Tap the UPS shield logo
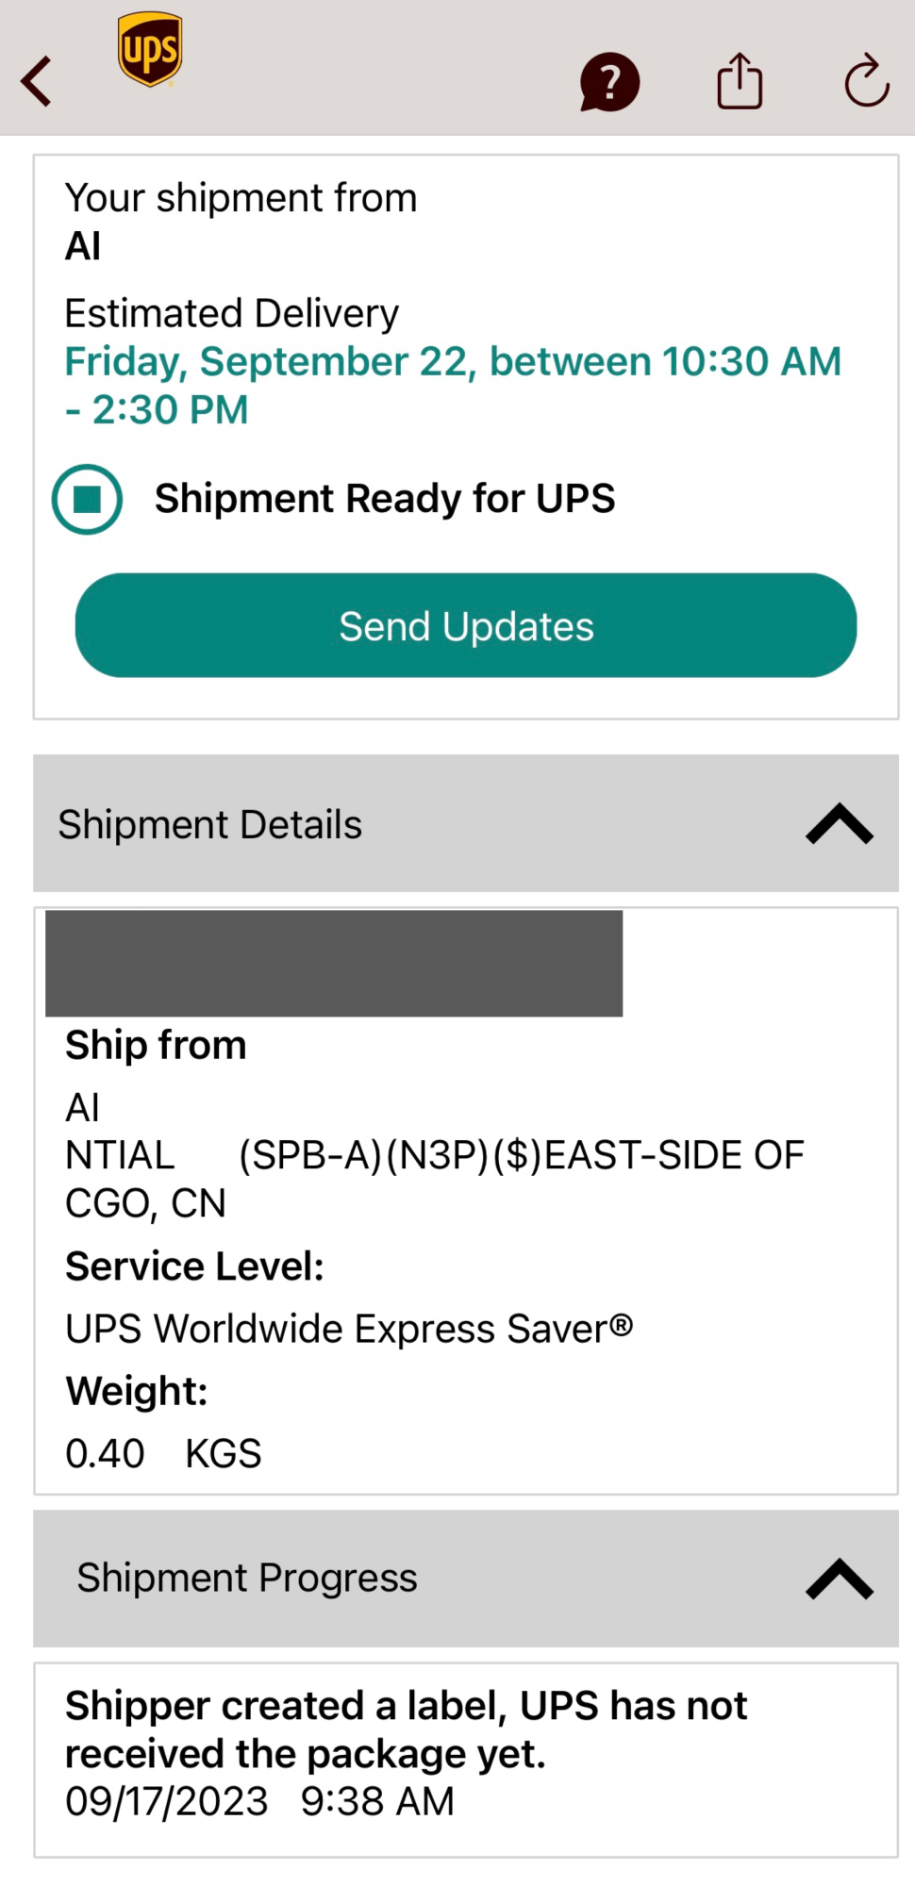This screenshot has width=915, height=1886. (150, 49)
